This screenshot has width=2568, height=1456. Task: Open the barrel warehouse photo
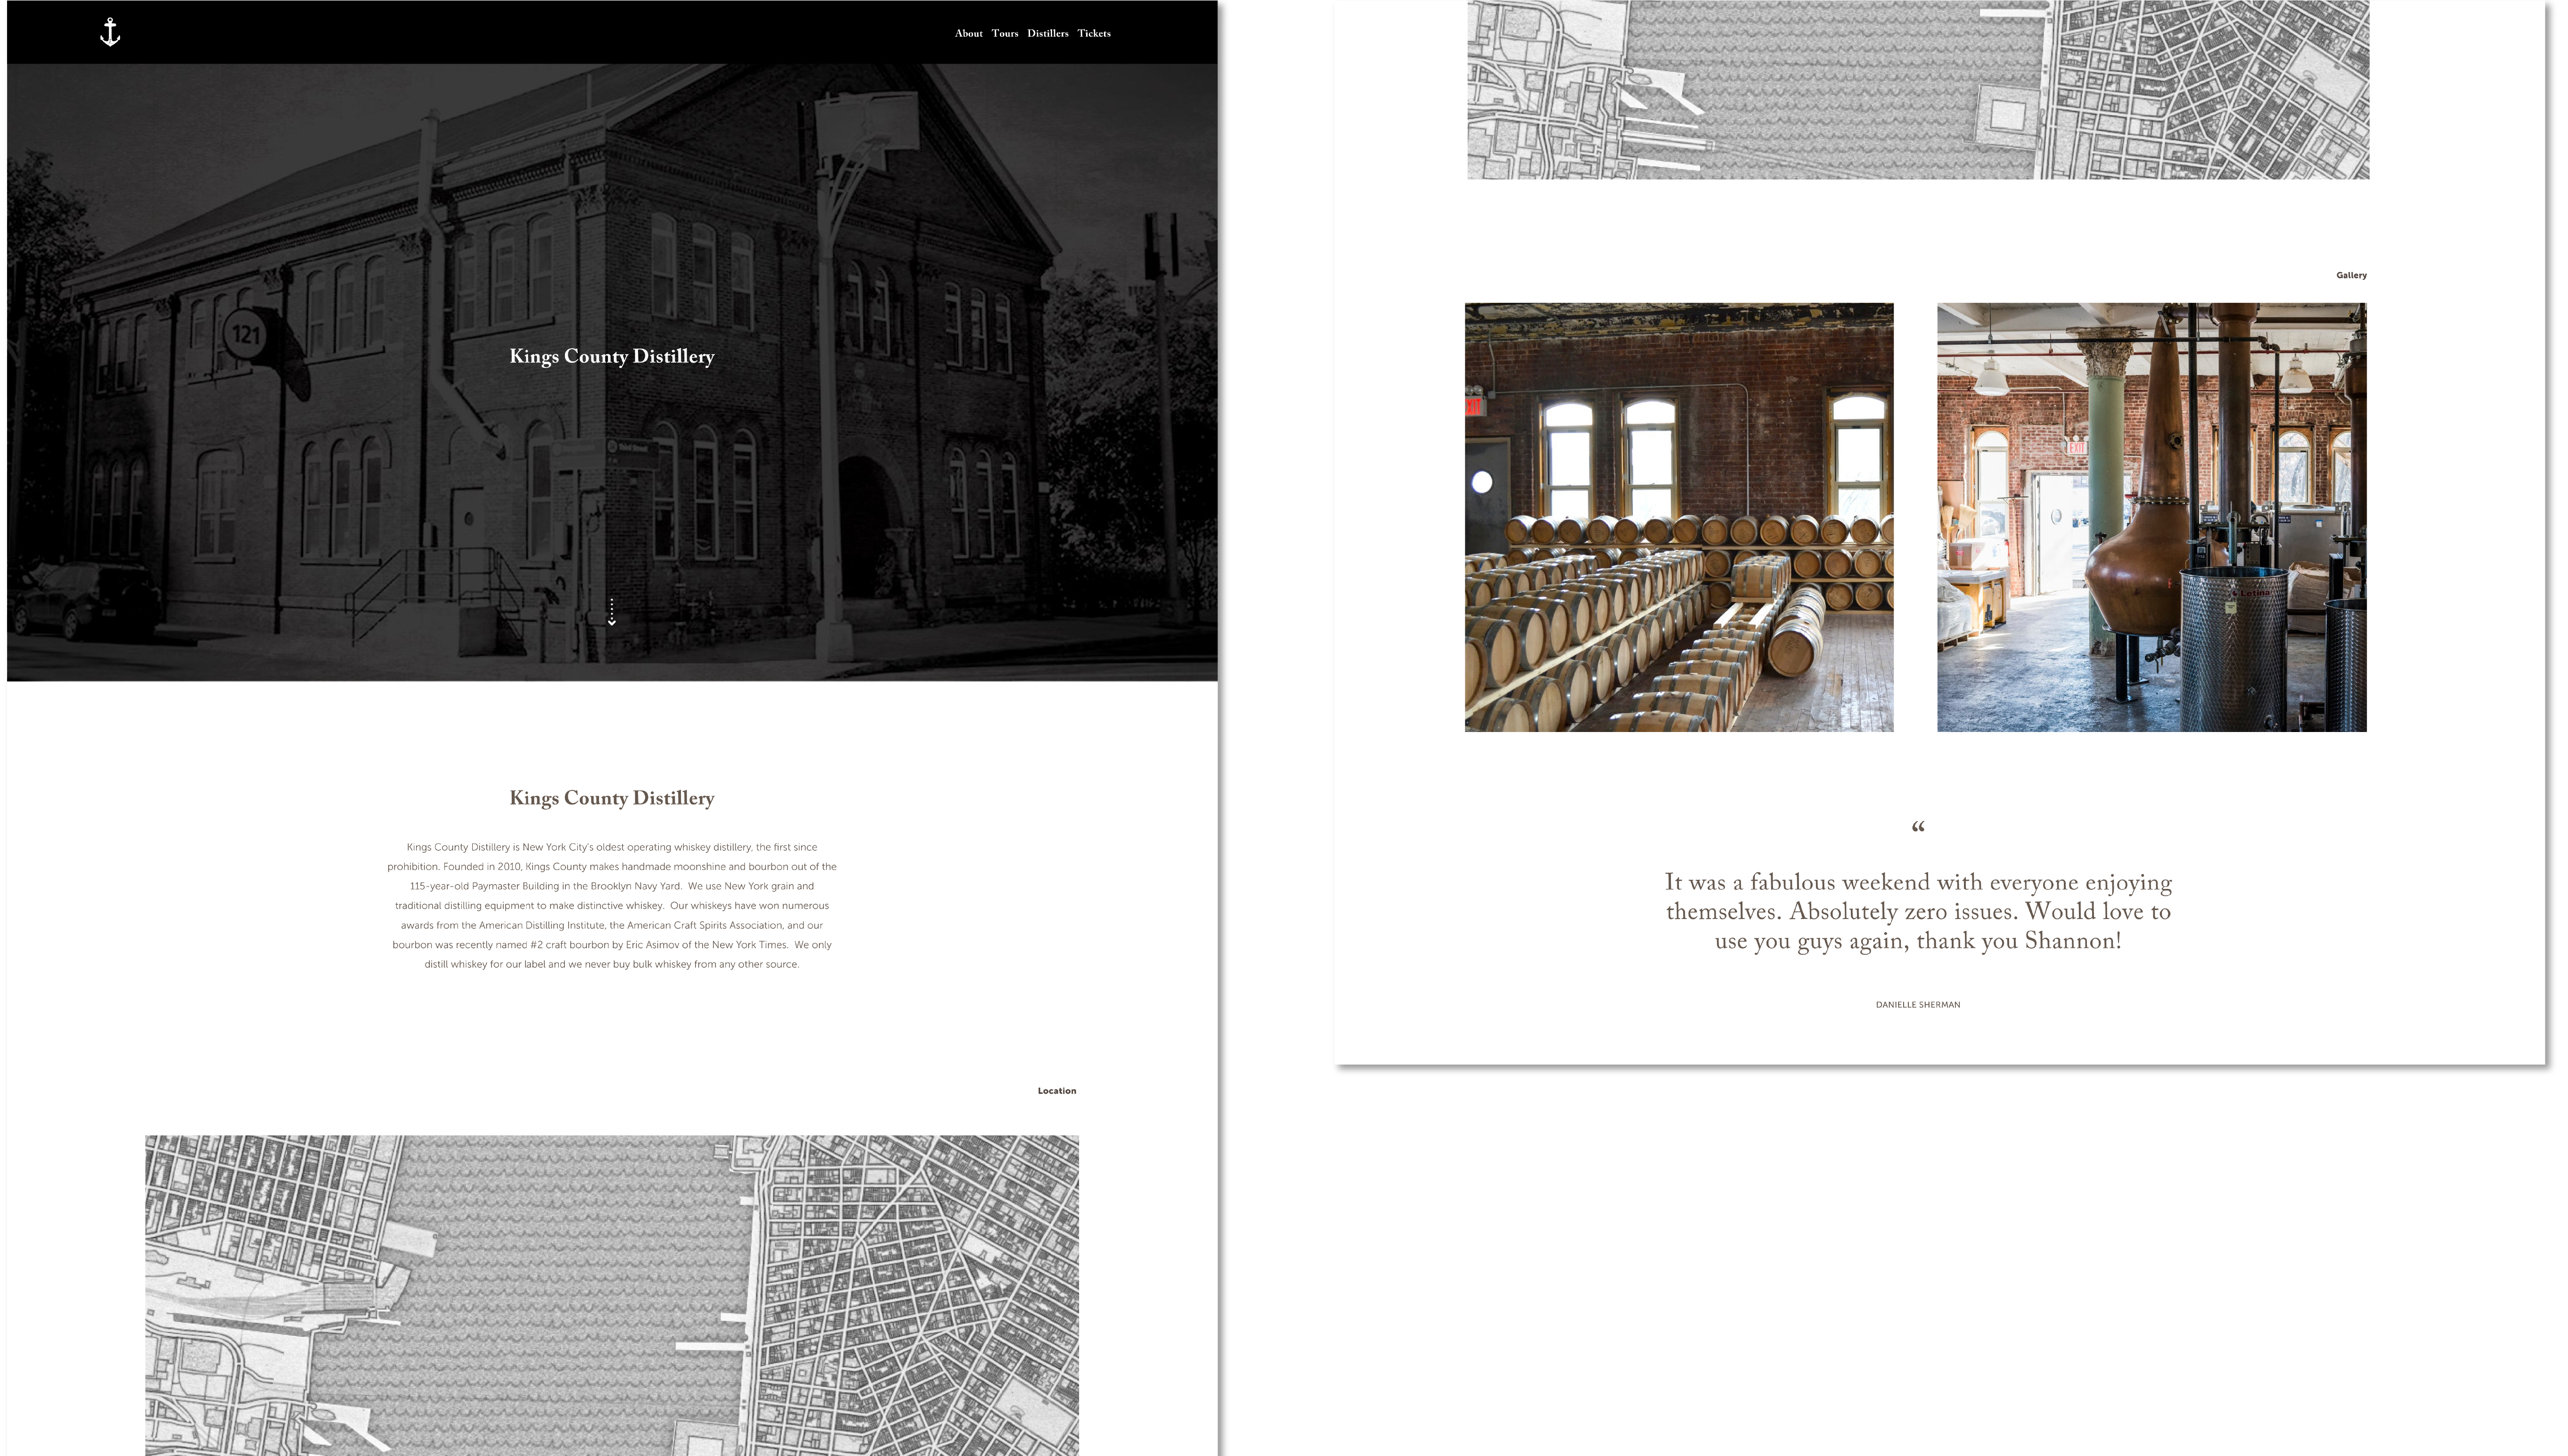pyautogui.click(x=1678, y=517)
